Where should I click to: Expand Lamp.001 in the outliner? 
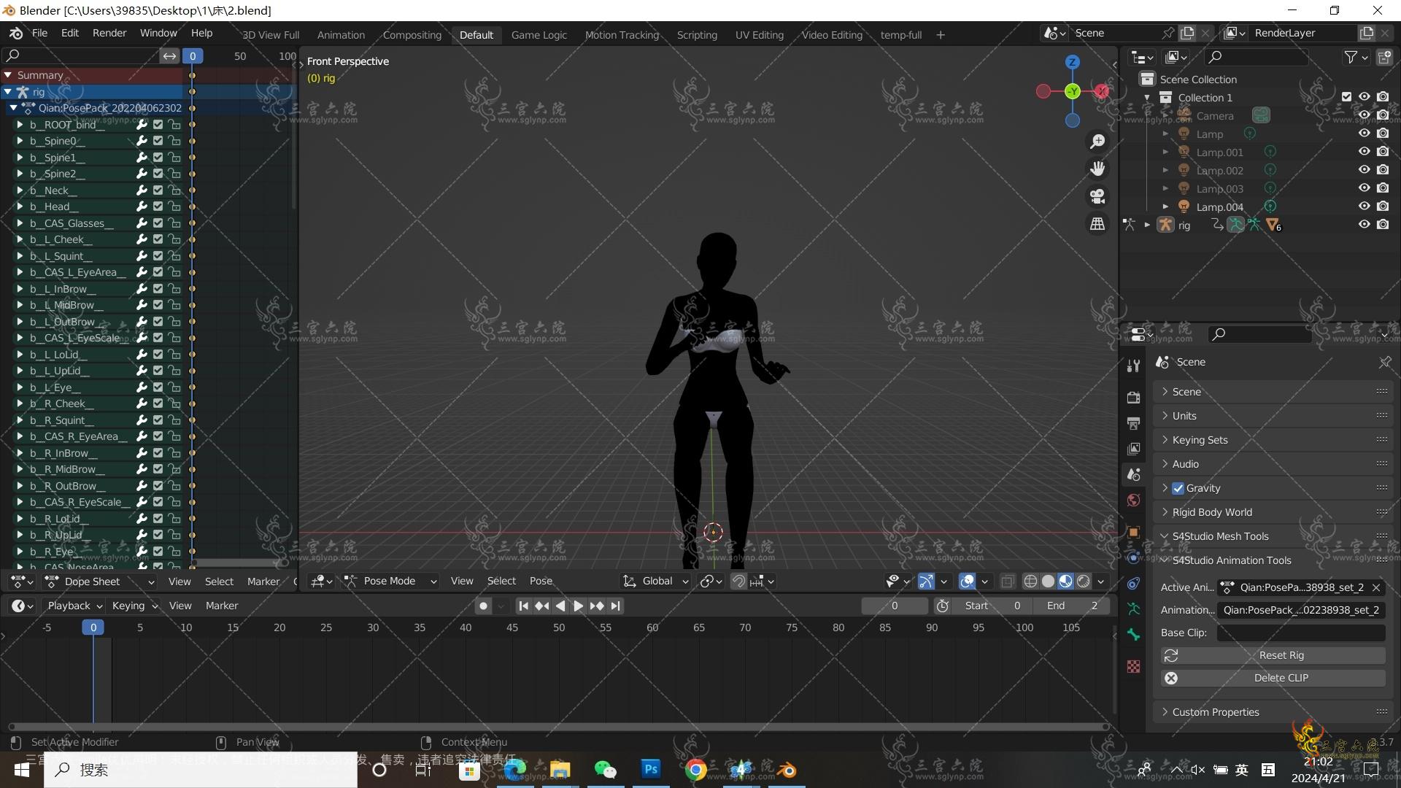(x=1165, y=152)
